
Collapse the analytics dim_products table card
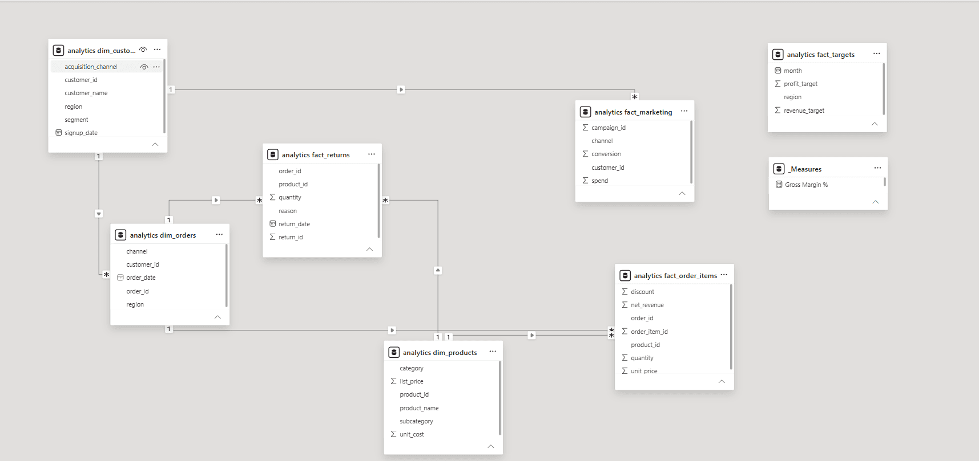491,446
